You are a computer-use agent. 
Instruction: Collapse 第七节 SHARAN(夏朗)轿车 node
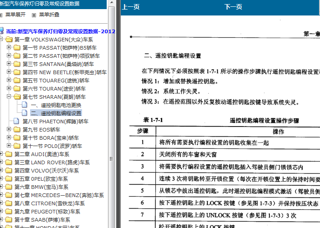coord(9,96)
